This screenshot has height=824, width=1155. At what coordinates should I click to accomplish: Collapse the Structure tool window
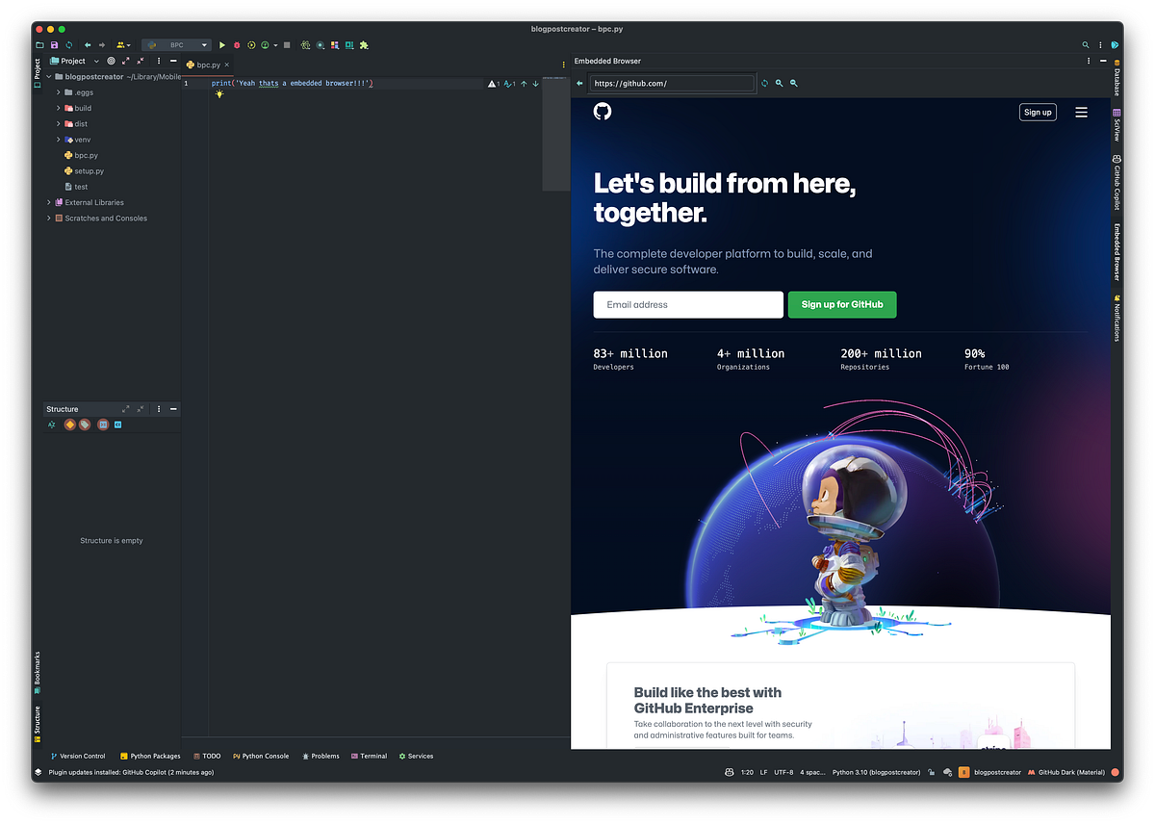click(172, 408)
